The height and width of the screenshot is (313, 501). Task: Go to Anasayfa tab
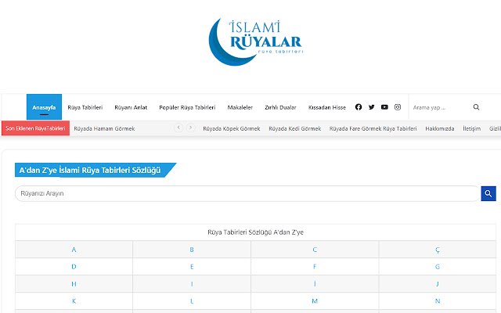pyautogui.click(x=44, y=107)
